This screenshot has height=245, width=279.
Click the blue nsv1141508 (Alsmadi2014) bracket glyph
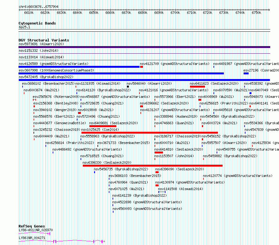click(x=162, y=192)
